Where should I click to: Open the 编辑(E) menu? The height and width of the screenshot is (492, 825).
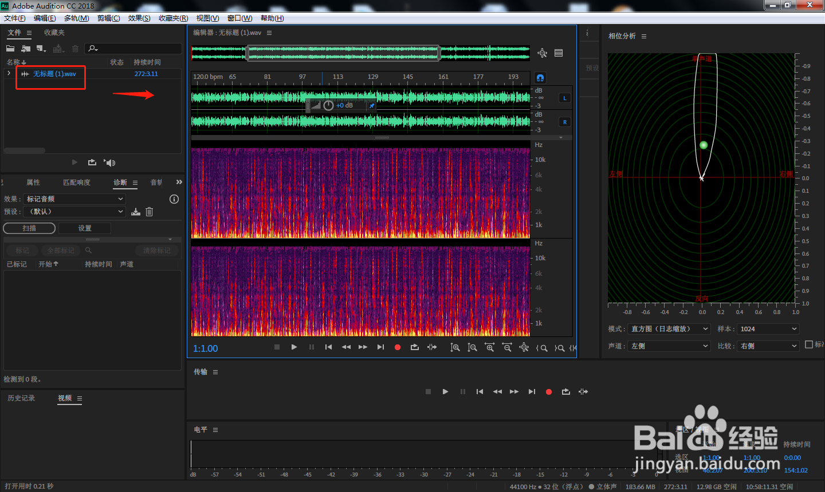(45, 18)
